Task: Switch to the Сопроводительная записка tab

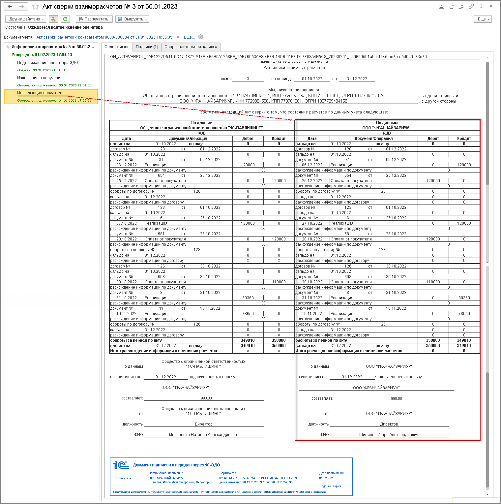Action: [x=191, y=47]
